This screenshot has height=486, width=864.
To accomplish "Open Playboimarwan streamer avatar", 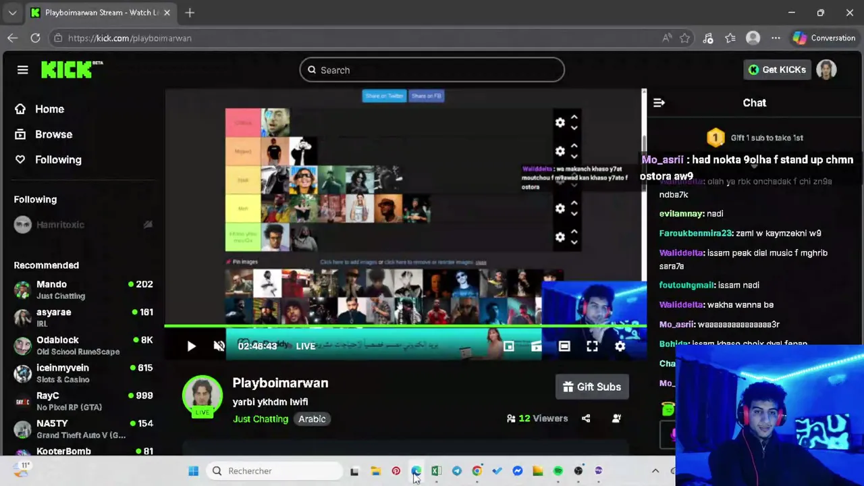I will [x=202, y=396].
